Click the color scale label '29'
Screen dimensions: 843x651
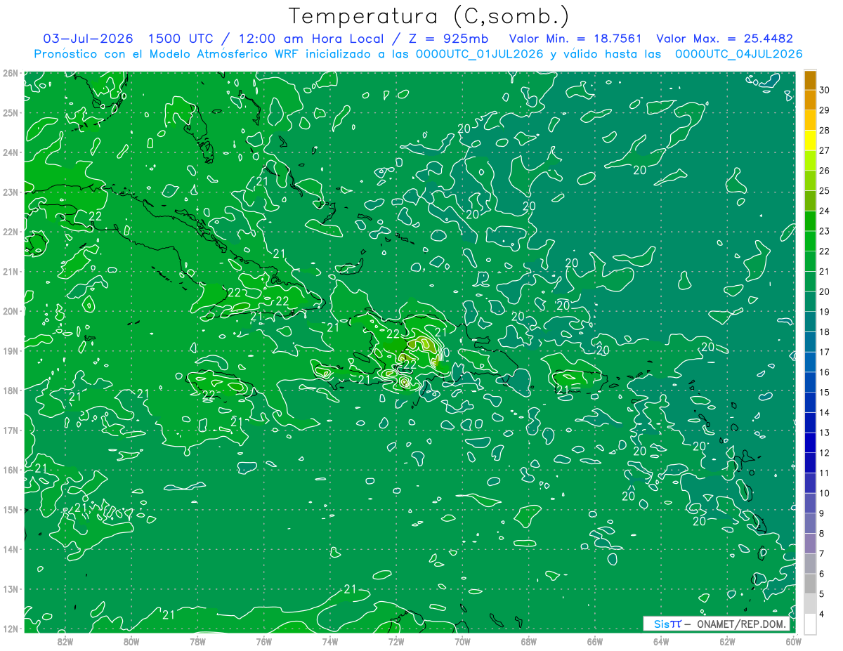point(825,110)
